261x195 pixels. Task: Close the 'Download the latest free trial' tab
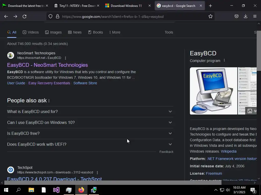[47, 6]
